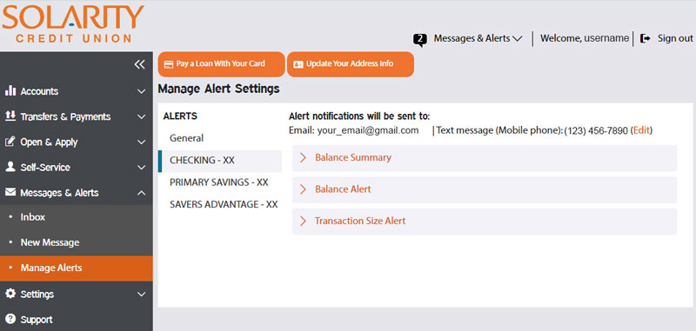This screenshot has width=696, height=331.
Task: Expand the Balance Alert section arrow
Action: (x=303, y=189)
